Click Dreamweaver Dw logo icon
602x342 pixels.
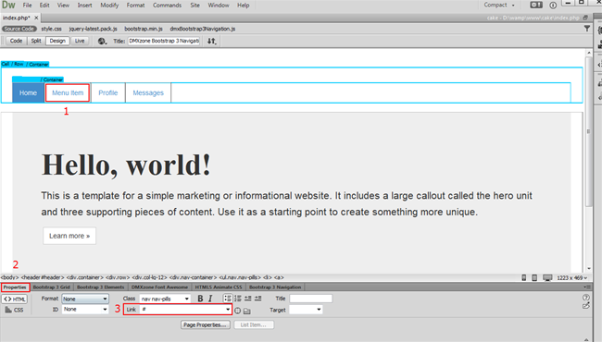coord(8,5)
